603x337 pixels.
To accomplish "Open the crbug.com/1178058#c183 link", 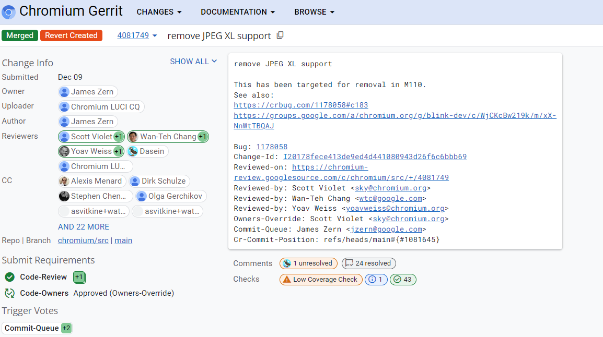I will [301, 105].
